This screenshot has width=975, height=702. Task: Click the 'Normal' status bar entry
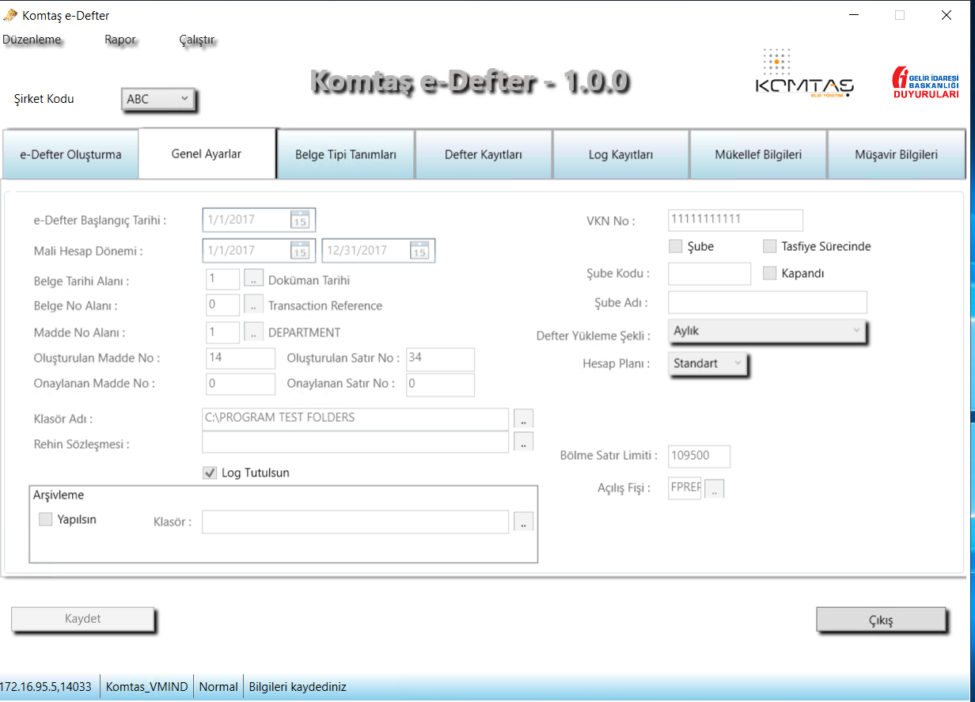tap(218, 687)
